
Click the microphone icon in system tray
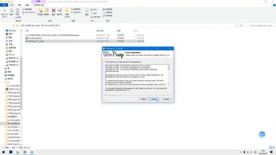click(245, 152)
